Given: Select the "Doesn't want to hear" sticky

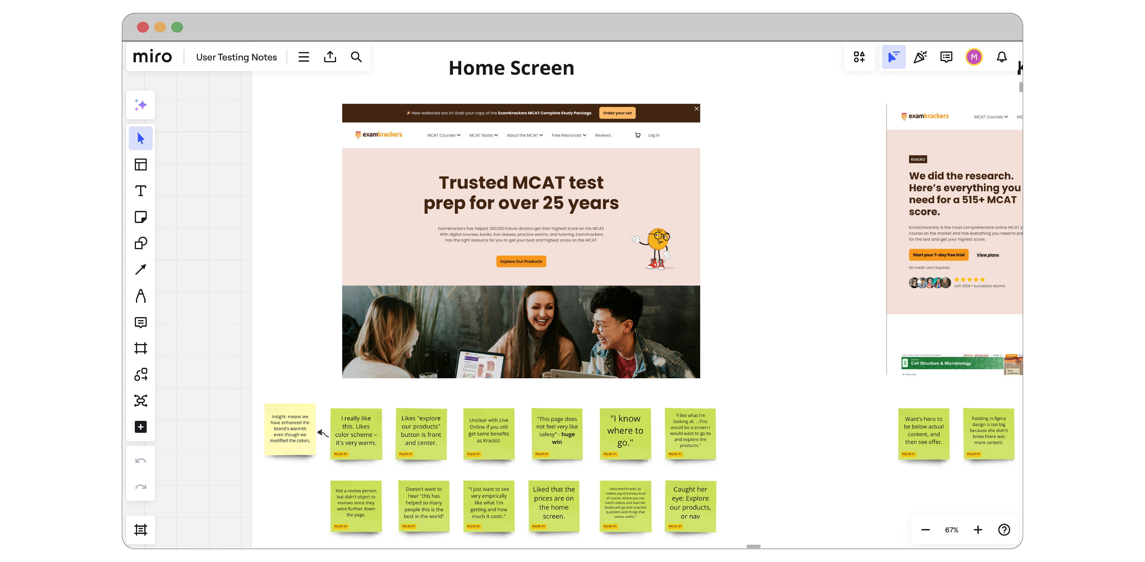Looking at the screenshot, I should point(424,506).
